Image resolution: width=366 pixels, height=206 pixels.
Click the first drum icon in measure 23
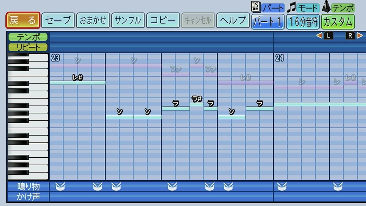click(x=60, y=187)
